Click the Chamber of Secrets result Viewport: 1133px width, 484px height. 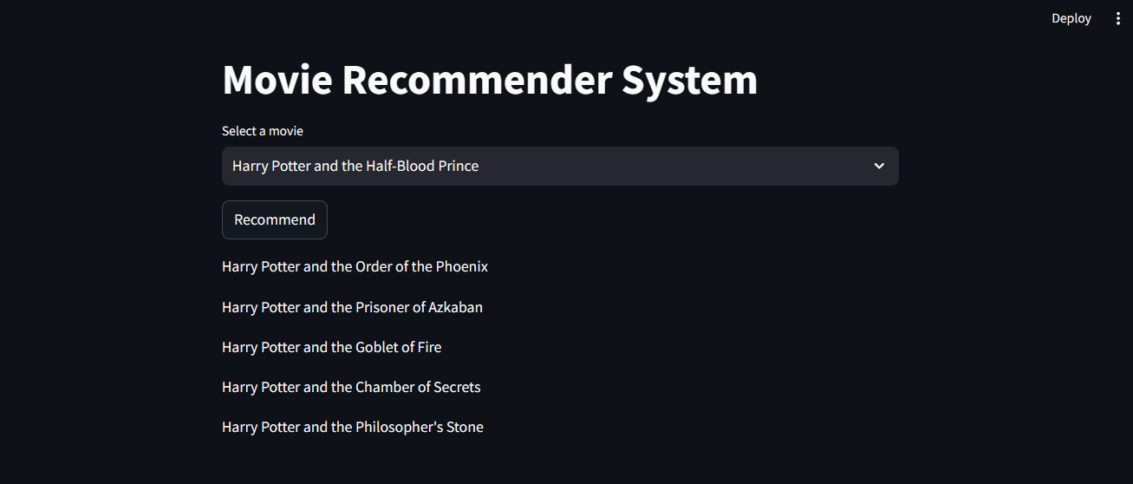pyautogui.click(x=351, y=387)
